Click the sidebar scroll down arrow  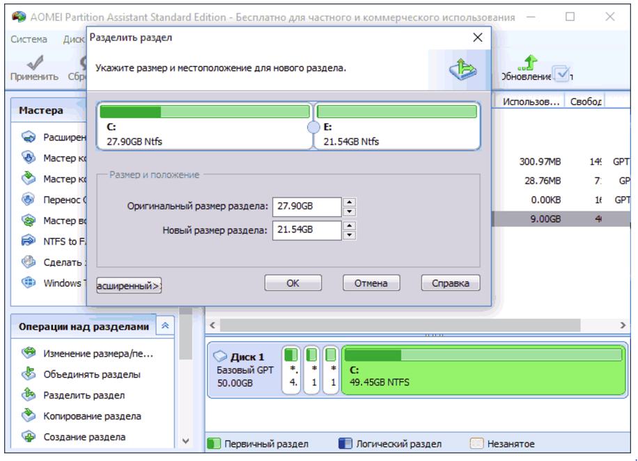[186, 441]
